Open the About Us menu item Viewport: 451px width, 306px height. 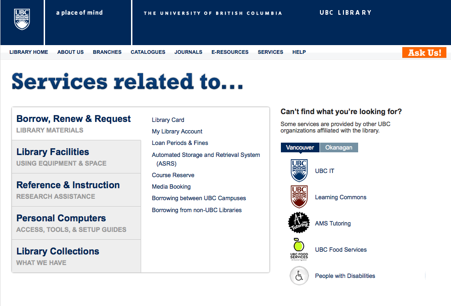click(x=70, y=52)
